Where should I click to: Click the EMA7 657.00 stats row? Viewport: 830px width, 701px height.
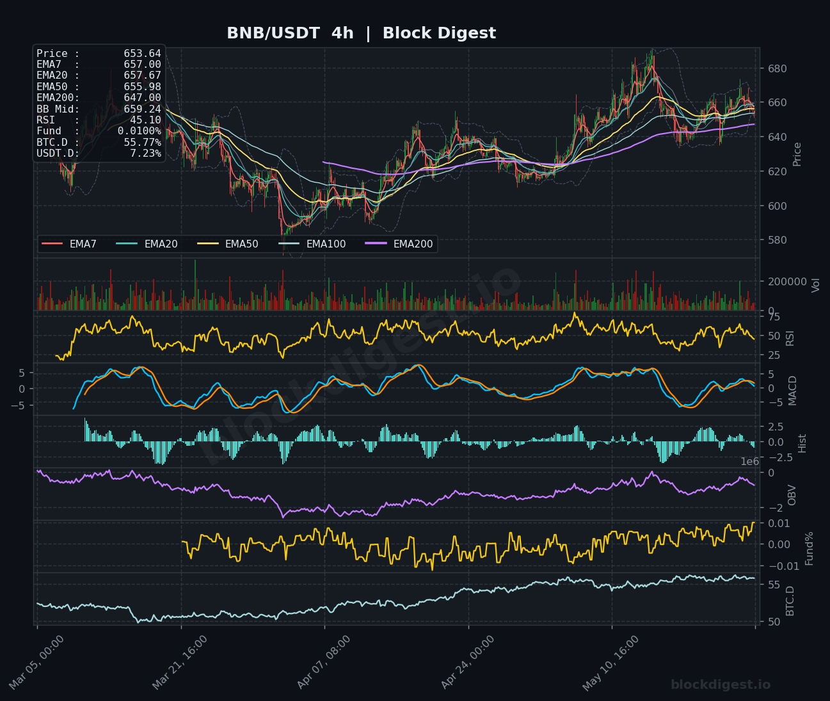pos(99,65)
